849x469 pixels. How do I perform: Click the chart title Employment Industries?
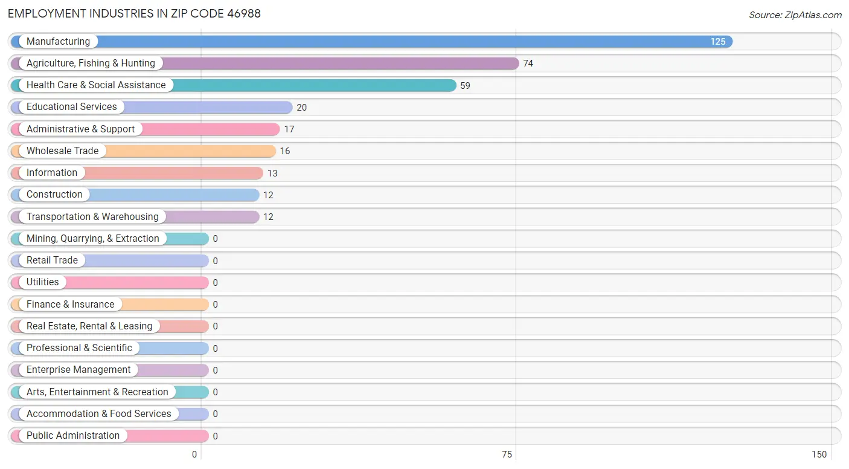click(134, 13)
